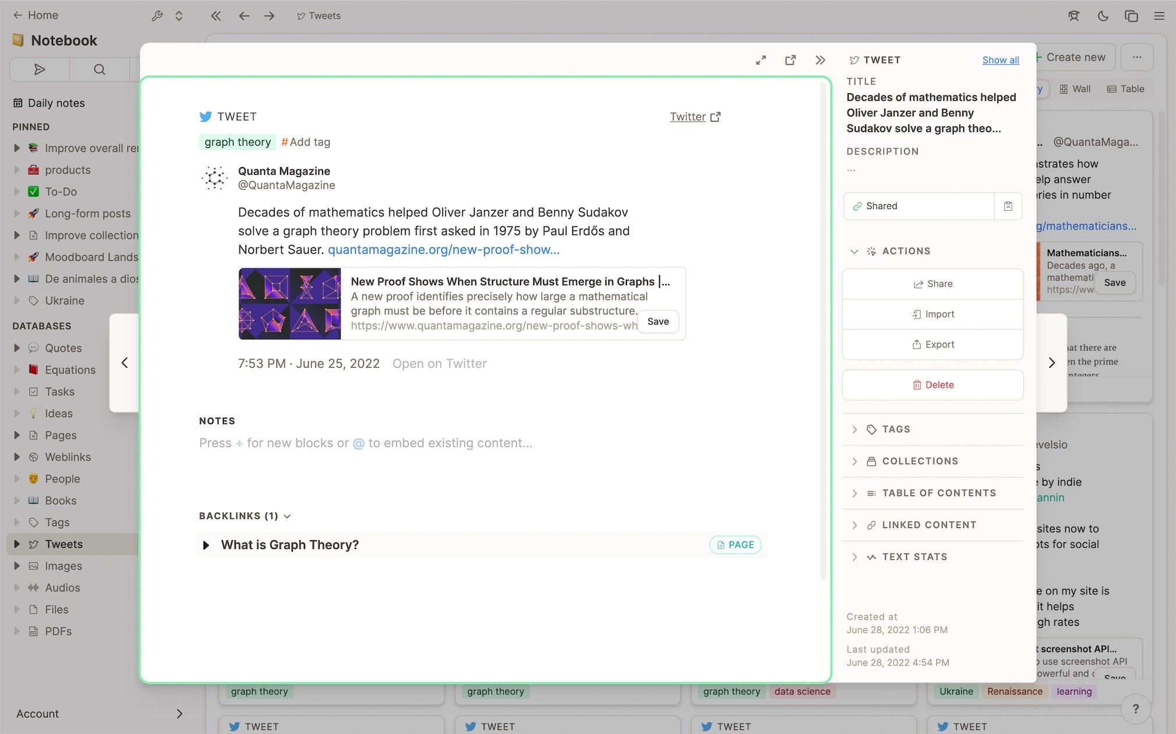Expand the What is Graph Theory backlink

[206, 545]
